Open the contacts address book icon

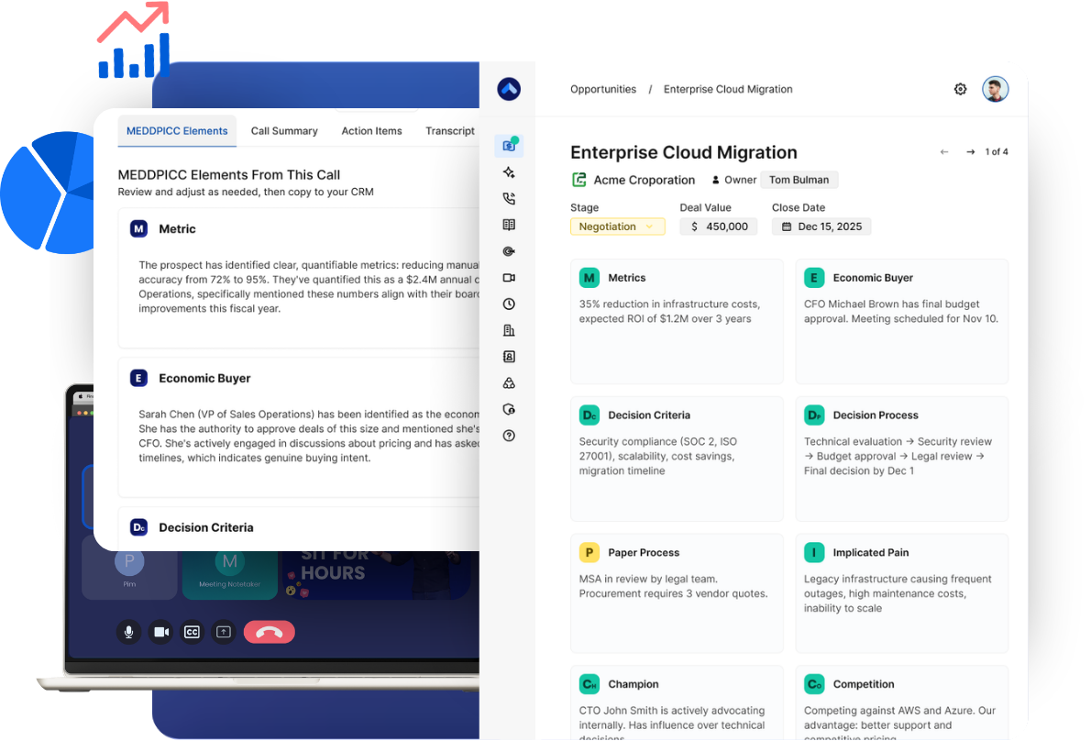click(x=509, y=356)
